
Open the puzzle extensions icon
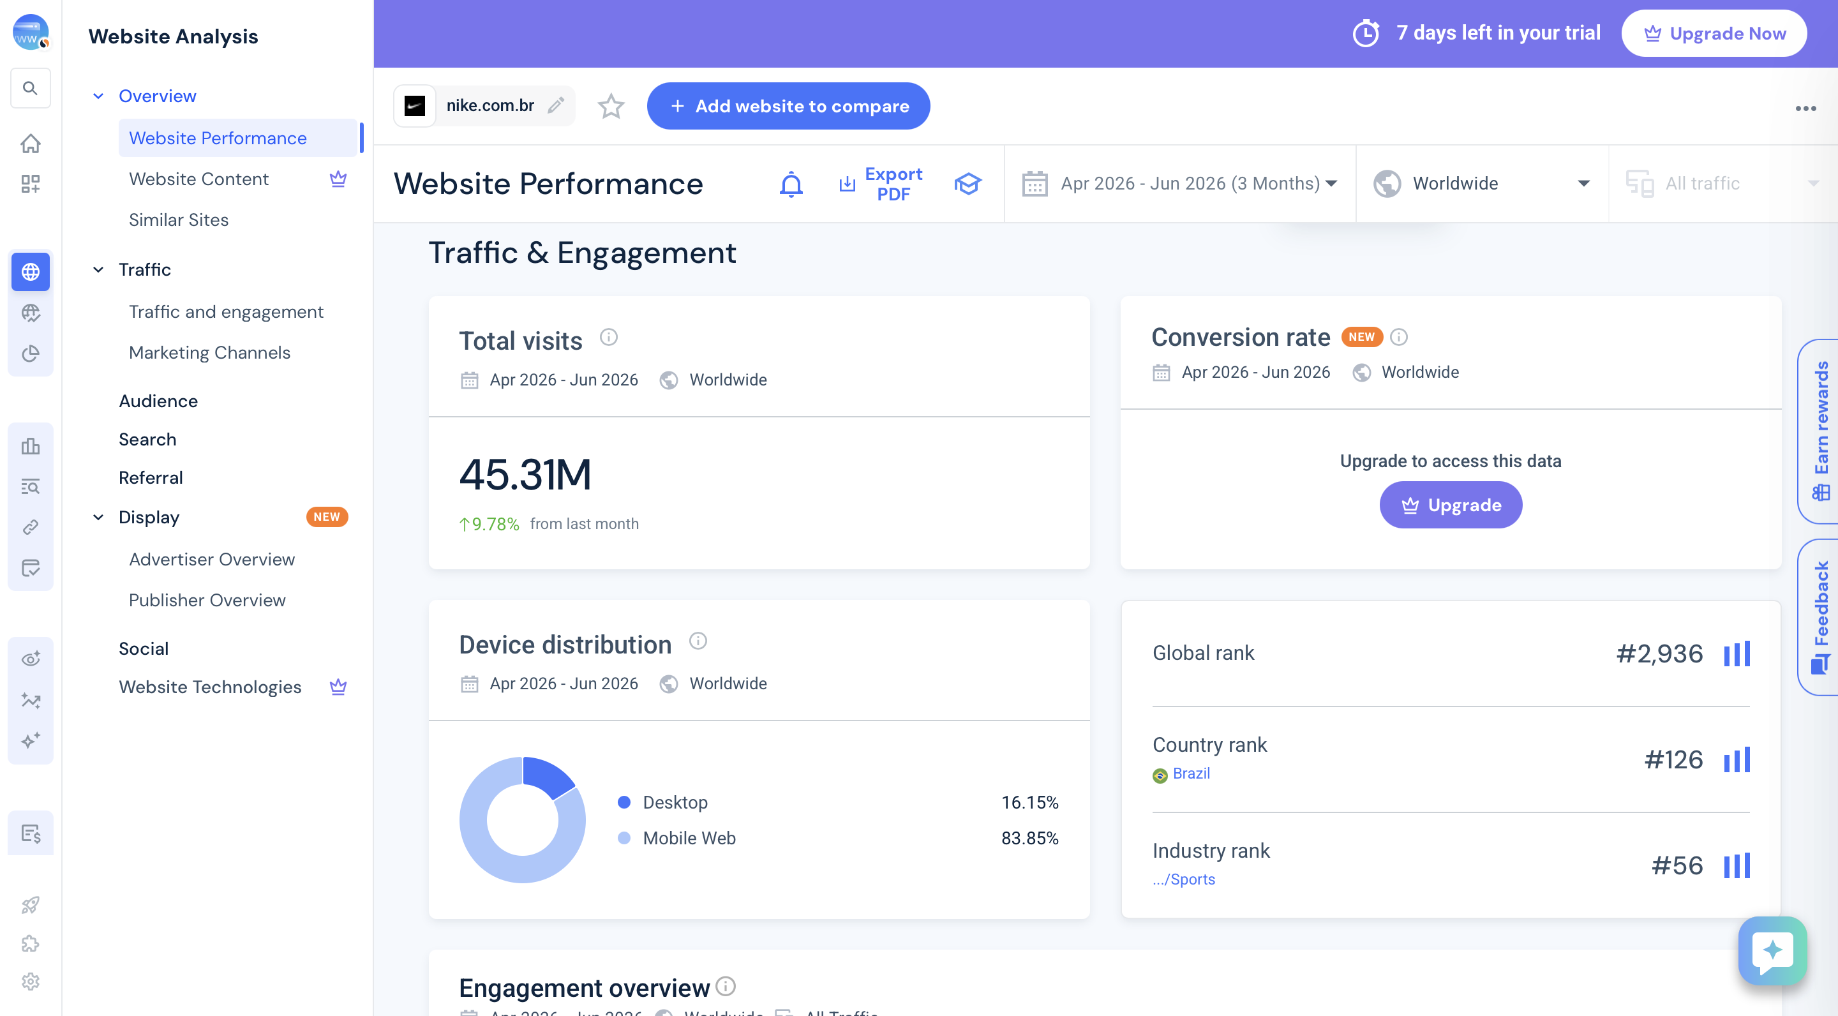click(x=30, y=943)
